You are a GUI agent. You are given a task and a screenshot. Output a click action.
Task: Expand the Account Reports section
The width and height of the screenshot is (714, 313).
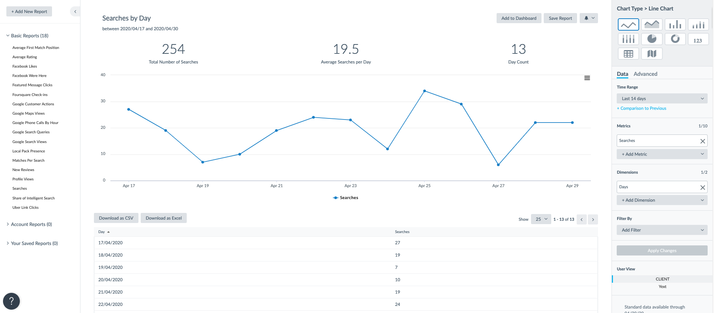31,224
